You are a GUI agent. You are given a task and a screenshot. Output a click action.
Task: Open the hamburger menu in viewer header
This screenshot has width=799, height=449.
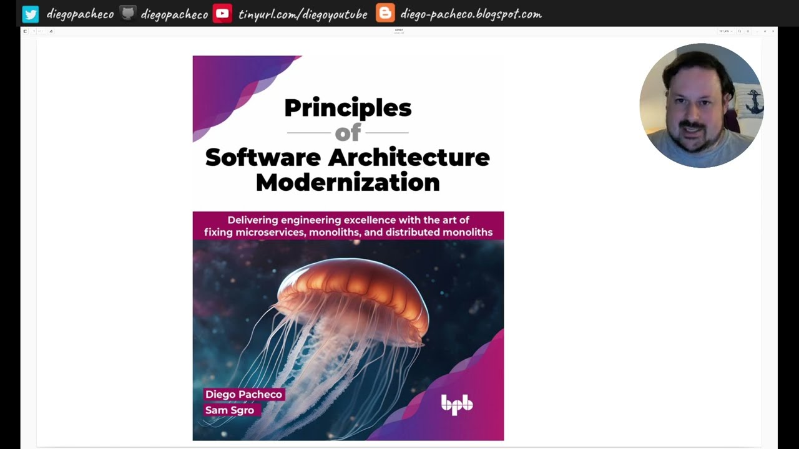click(x=748, y=31)
